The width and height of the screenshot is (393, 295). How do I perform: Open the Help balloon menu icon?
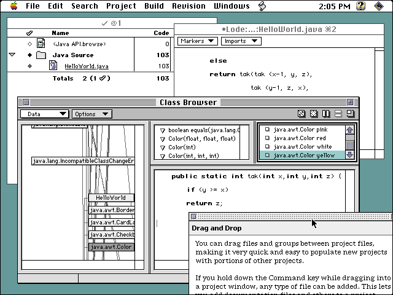360,6
